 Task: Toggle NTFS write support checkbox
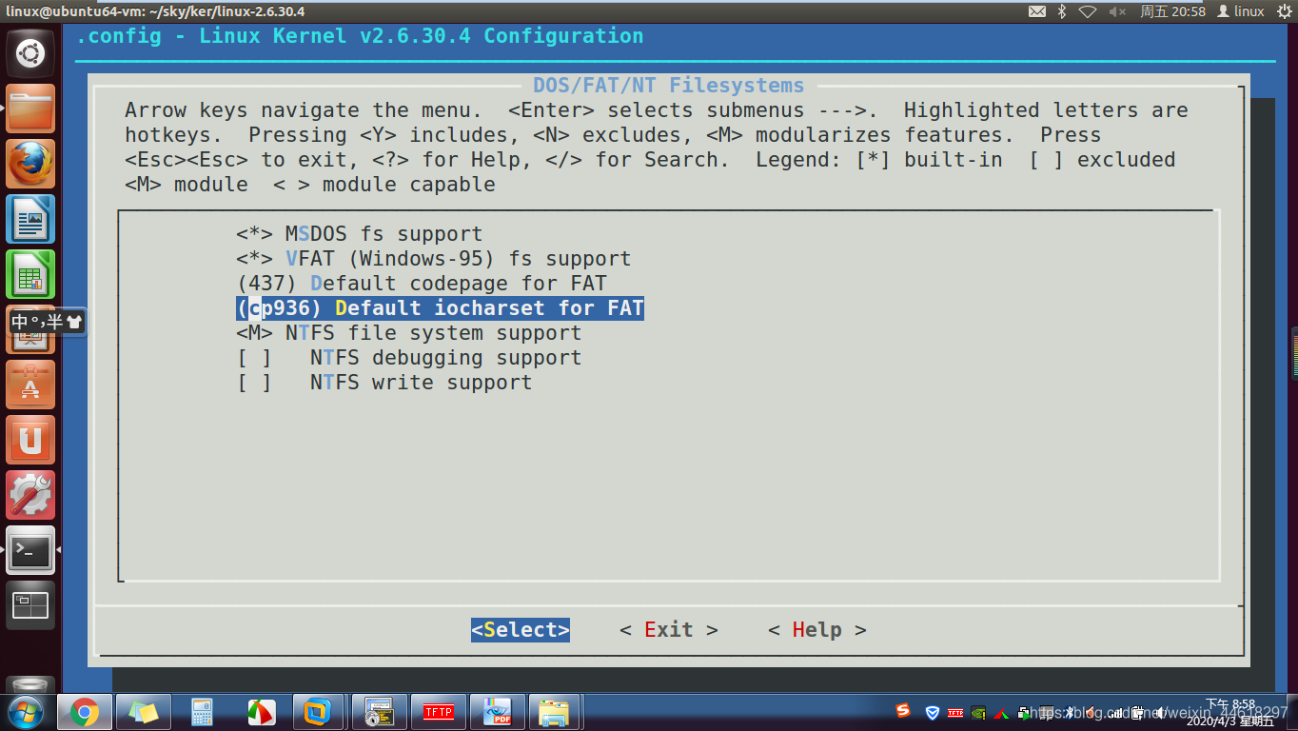coord(384,383)
